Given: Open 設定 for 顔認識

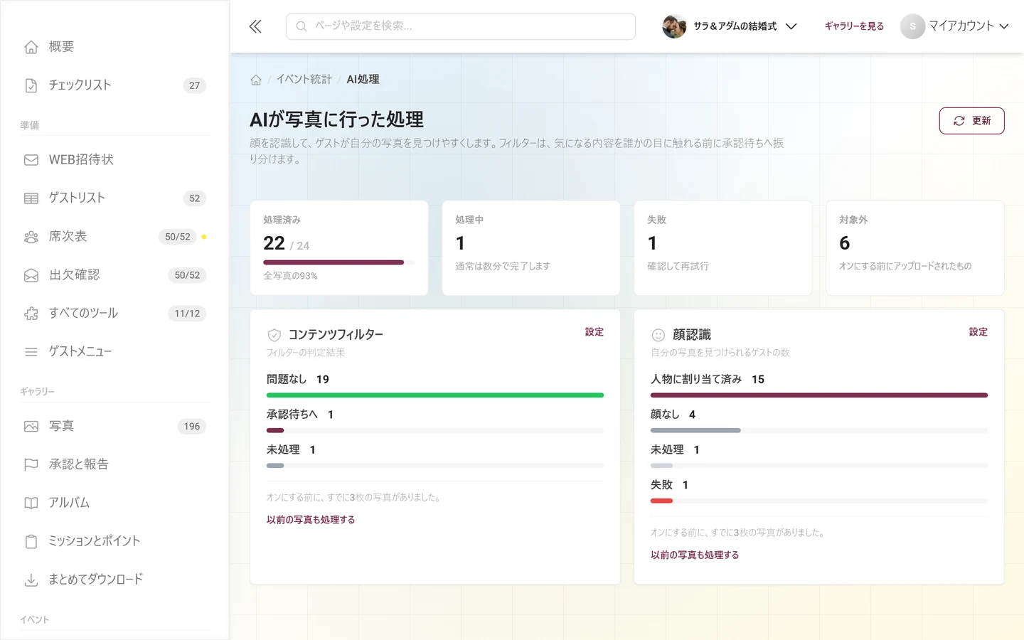Looking at the screenshot, I should coord(978,332).
